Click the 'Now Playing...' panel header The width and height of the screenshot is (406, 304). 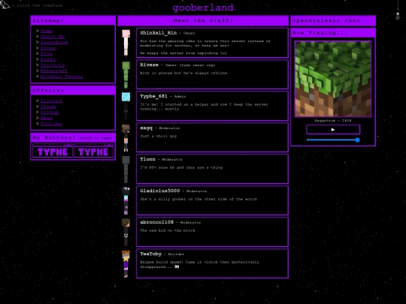(x=333, y=33)
